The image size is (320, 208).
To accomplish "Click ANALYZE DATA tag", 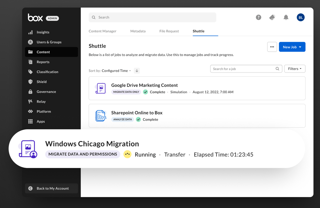I will pyautogui.click(x=123, y=119).
